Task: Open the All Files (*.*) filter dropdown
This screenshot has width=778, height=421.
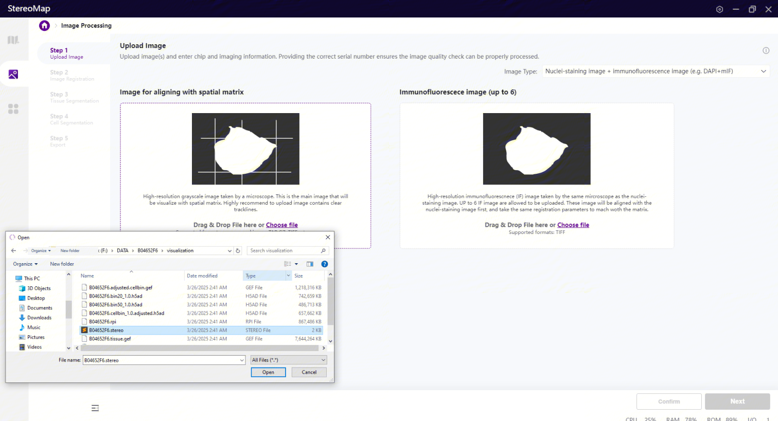Action: [288, 360]
